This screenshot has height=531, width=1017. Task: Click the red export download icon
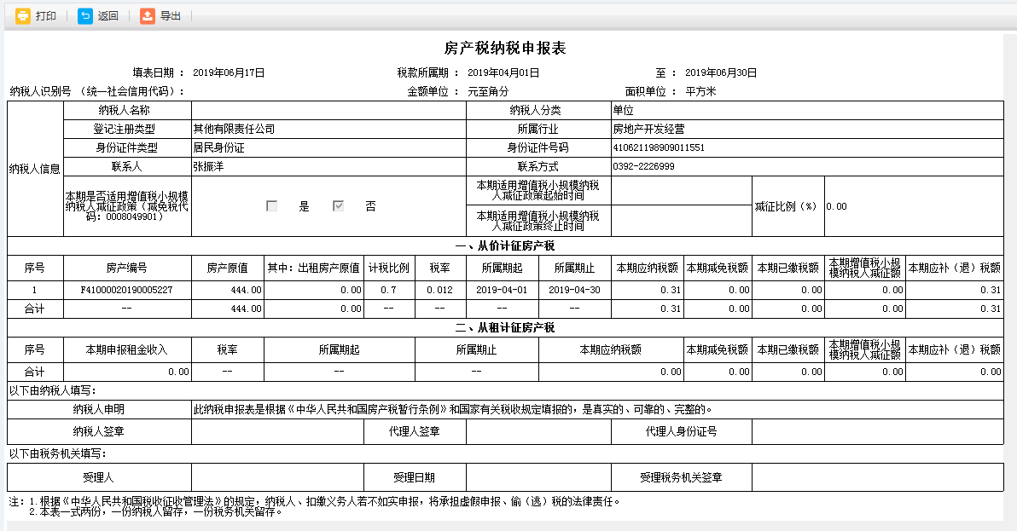[x=145, y=16]
